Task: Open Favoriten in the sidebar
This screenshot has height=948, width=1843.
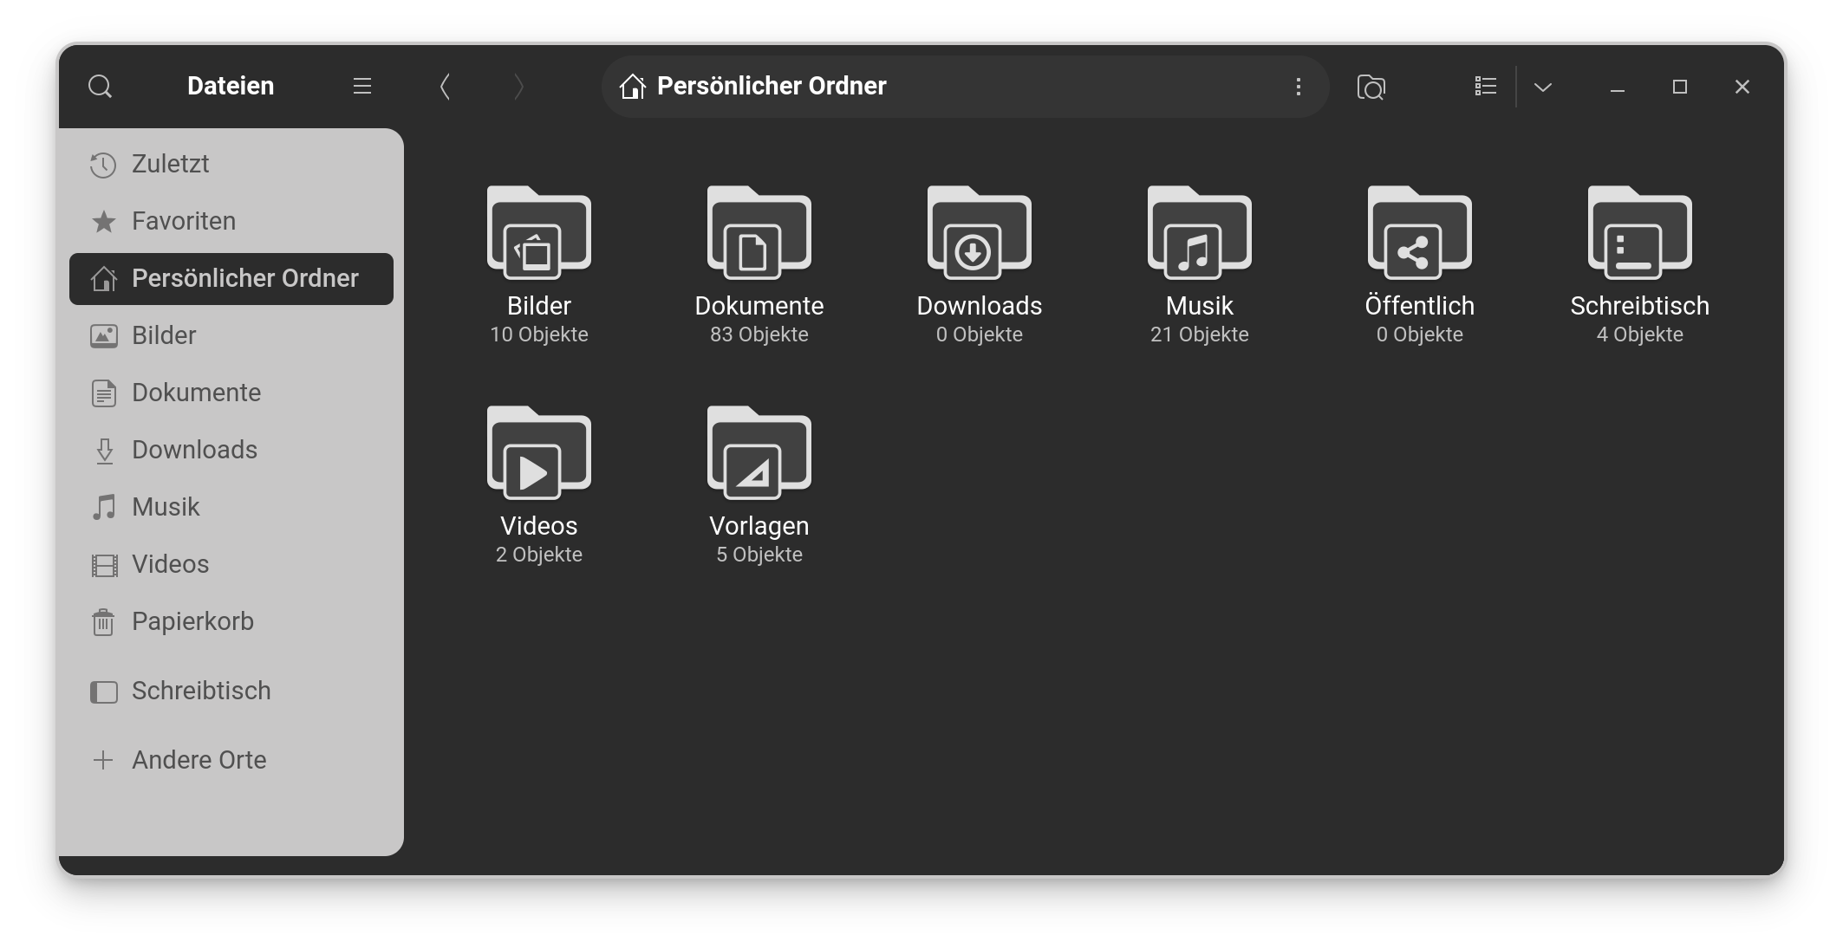Action: point(231,221)
